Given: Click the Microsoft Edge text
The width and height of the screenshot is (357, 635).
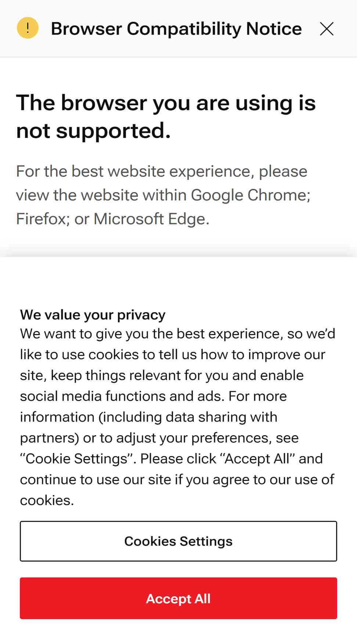Looking at the screenshot, I should pos(151,219).
